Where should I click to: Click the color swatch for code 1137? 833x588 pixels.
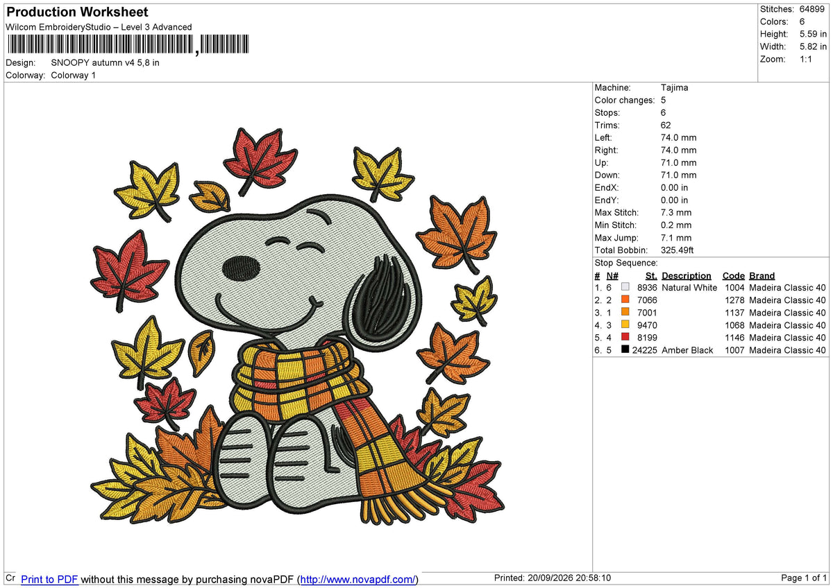click(625, 312)
